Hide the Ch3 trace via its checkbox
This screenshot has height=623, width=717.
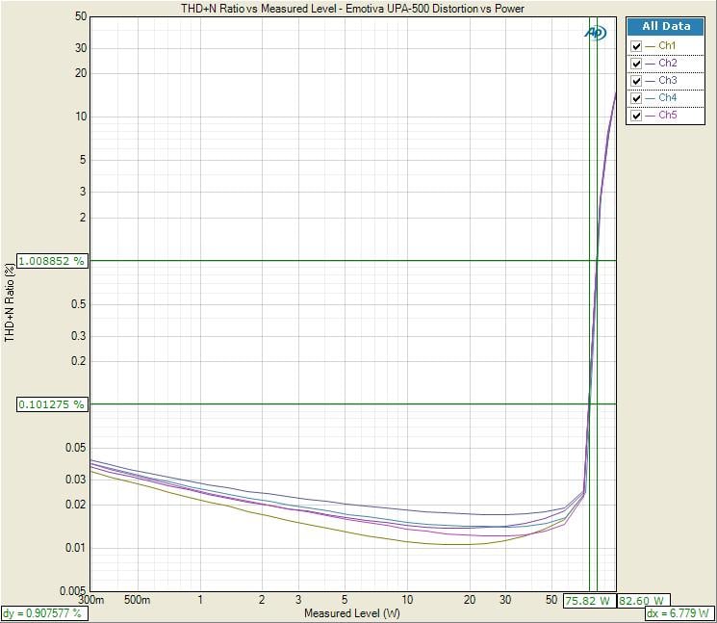tap(635, 81)
